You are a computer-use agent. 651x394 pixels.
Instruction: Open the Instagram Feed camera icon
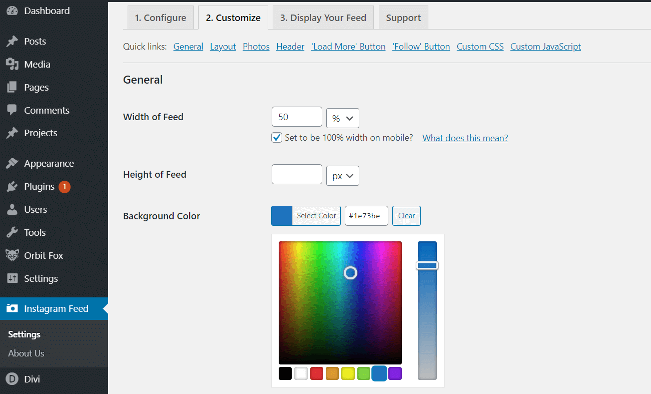click(x=12, y=309)
